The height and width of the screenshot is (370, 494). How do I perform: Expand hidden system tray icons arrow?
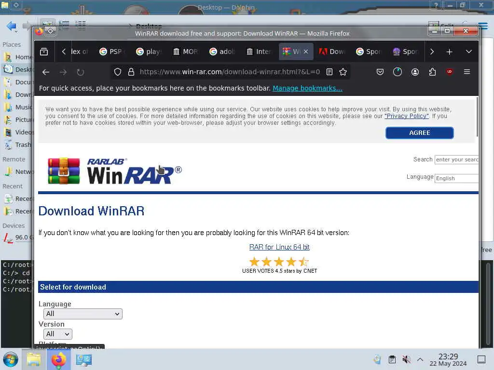coord(420,359)
